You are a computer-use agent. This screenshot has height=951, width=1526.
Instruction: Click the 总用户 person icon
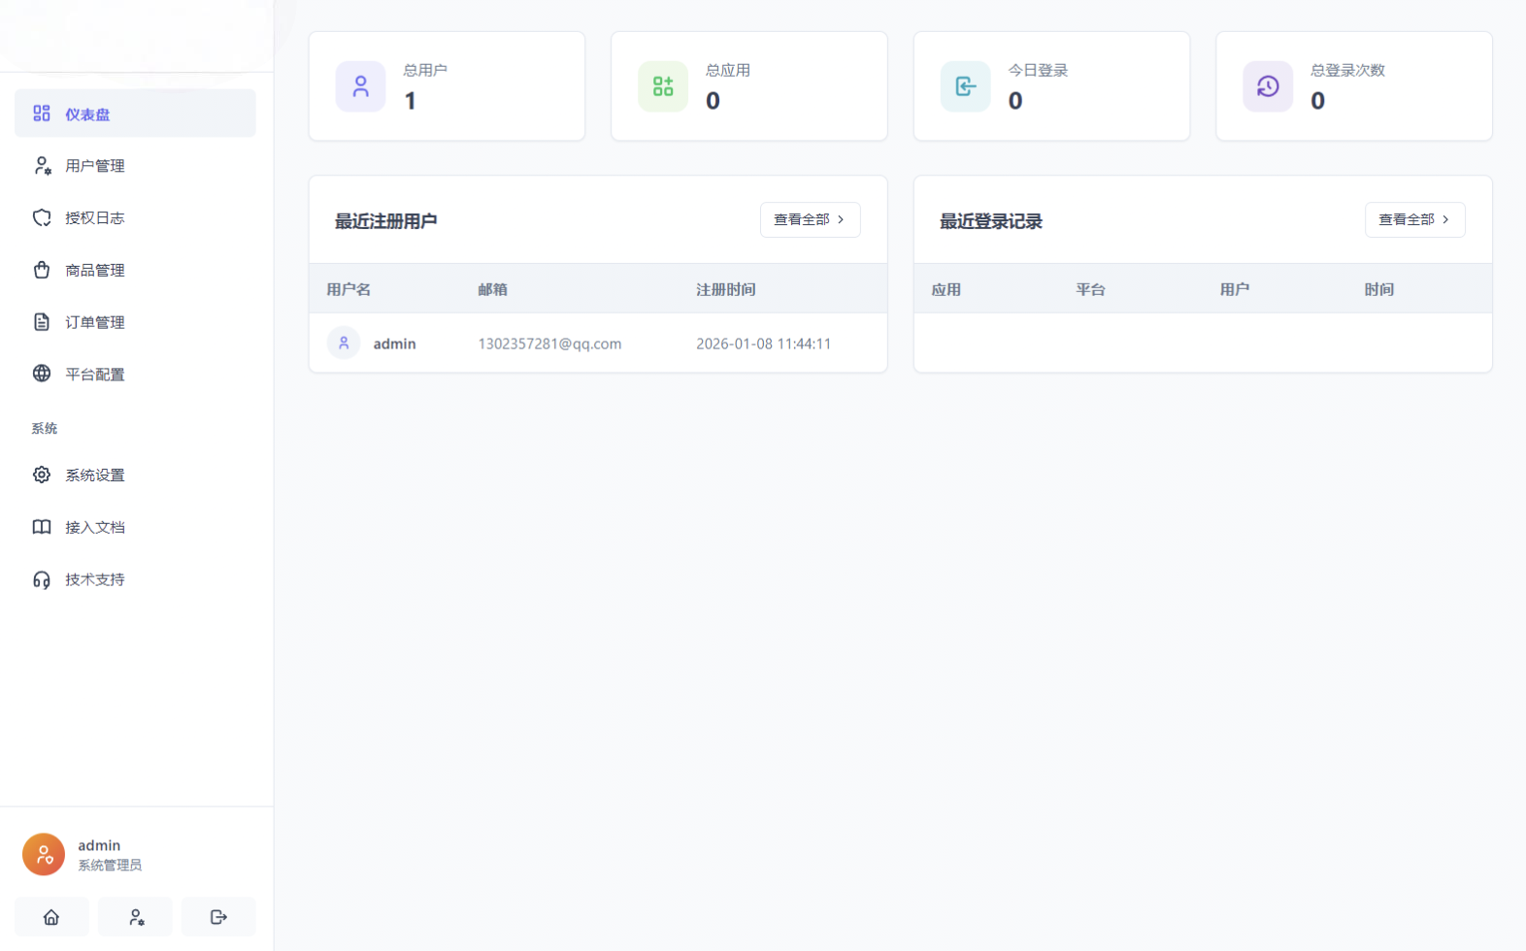(x=361, y=86)
